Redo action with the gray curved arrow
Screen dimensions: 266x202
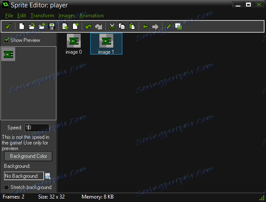click(x=99, y=26)
